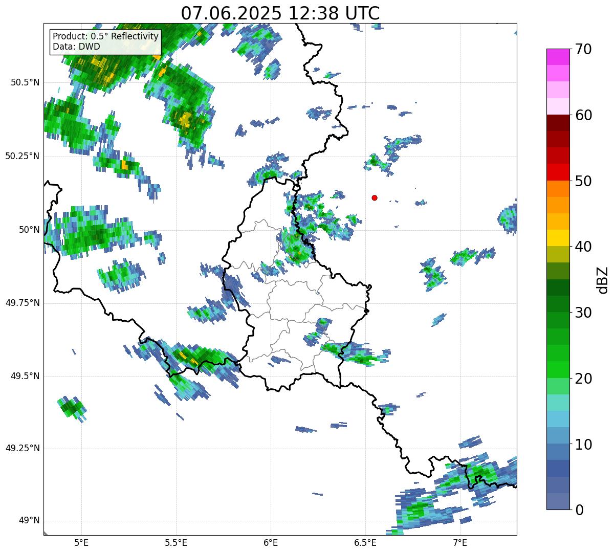Click the longitude label 5°E

point(81,542)
